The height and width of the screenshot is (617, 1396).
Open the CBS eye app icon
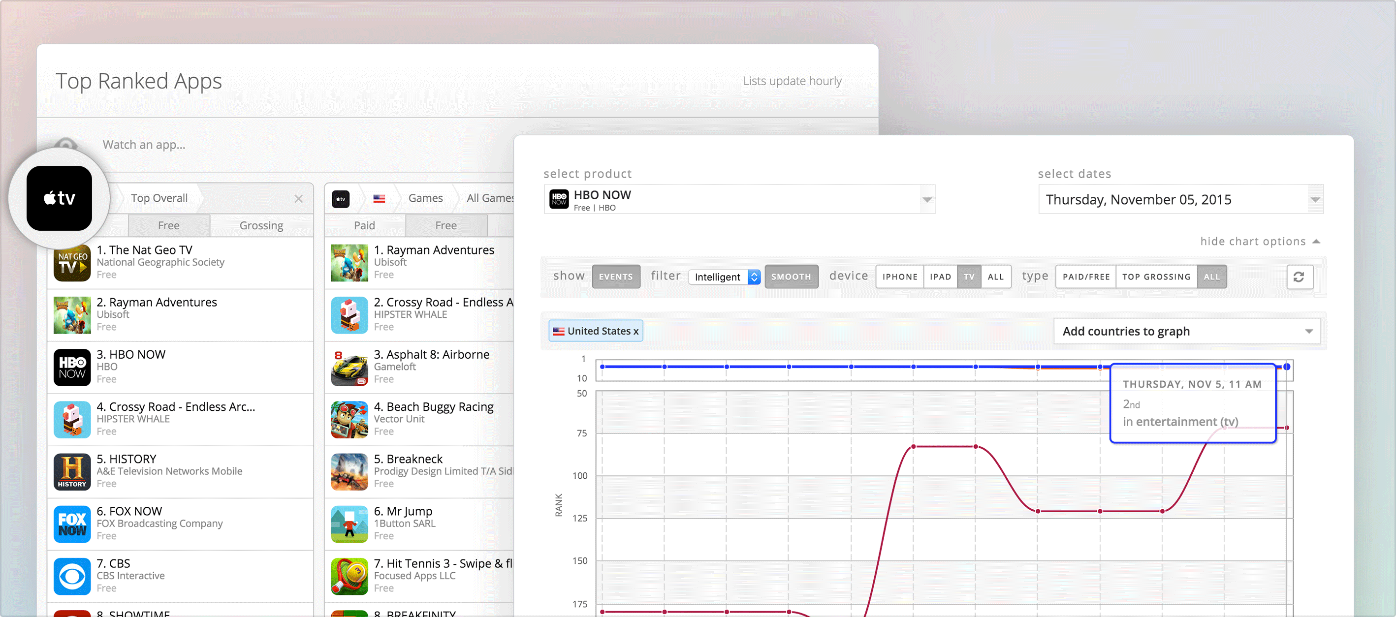72,576
